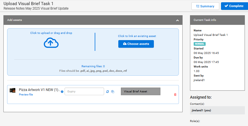The width and height of the screenshot is (248, 126).
Task: Click the refresh icon beside Expiry field
Action: 108,92
